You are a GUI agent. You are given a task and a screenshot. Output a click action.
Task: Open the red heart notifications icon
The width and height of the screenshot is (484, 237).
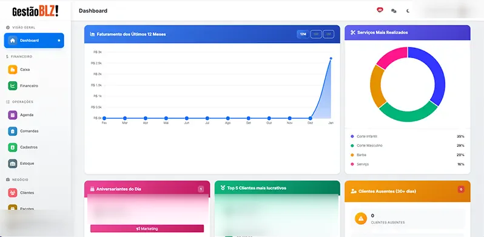[380, 10]
